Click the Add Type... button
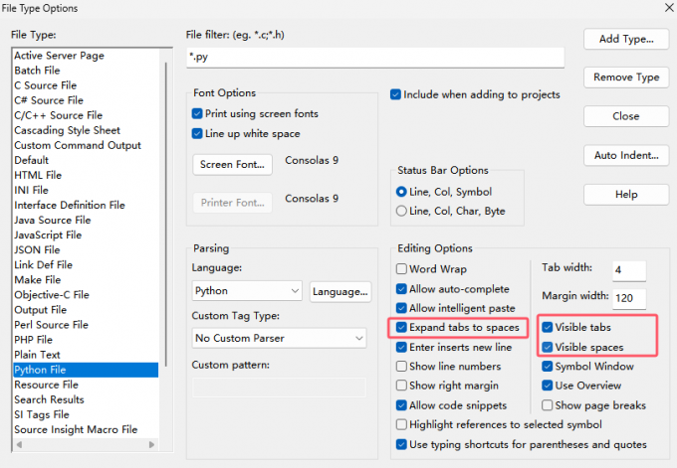 click(x=625, y=39)
